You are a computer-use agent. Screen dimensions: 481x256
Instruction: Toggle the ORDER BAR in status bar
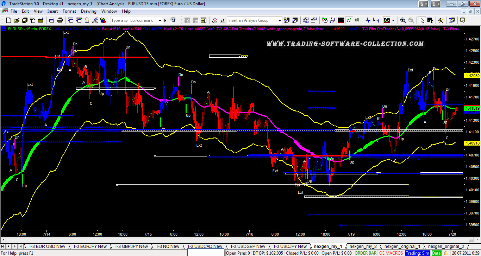366,253
